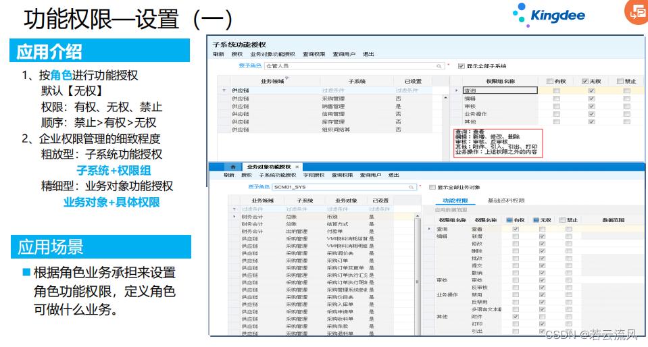The width and height of the screenshot is (648, 347).
Task: Click 查询权限 in the upper toolbar
Action: [314, 54]
